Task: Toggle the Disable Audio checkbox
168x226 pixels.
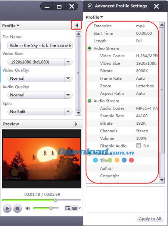Action: tap(139, 146)
